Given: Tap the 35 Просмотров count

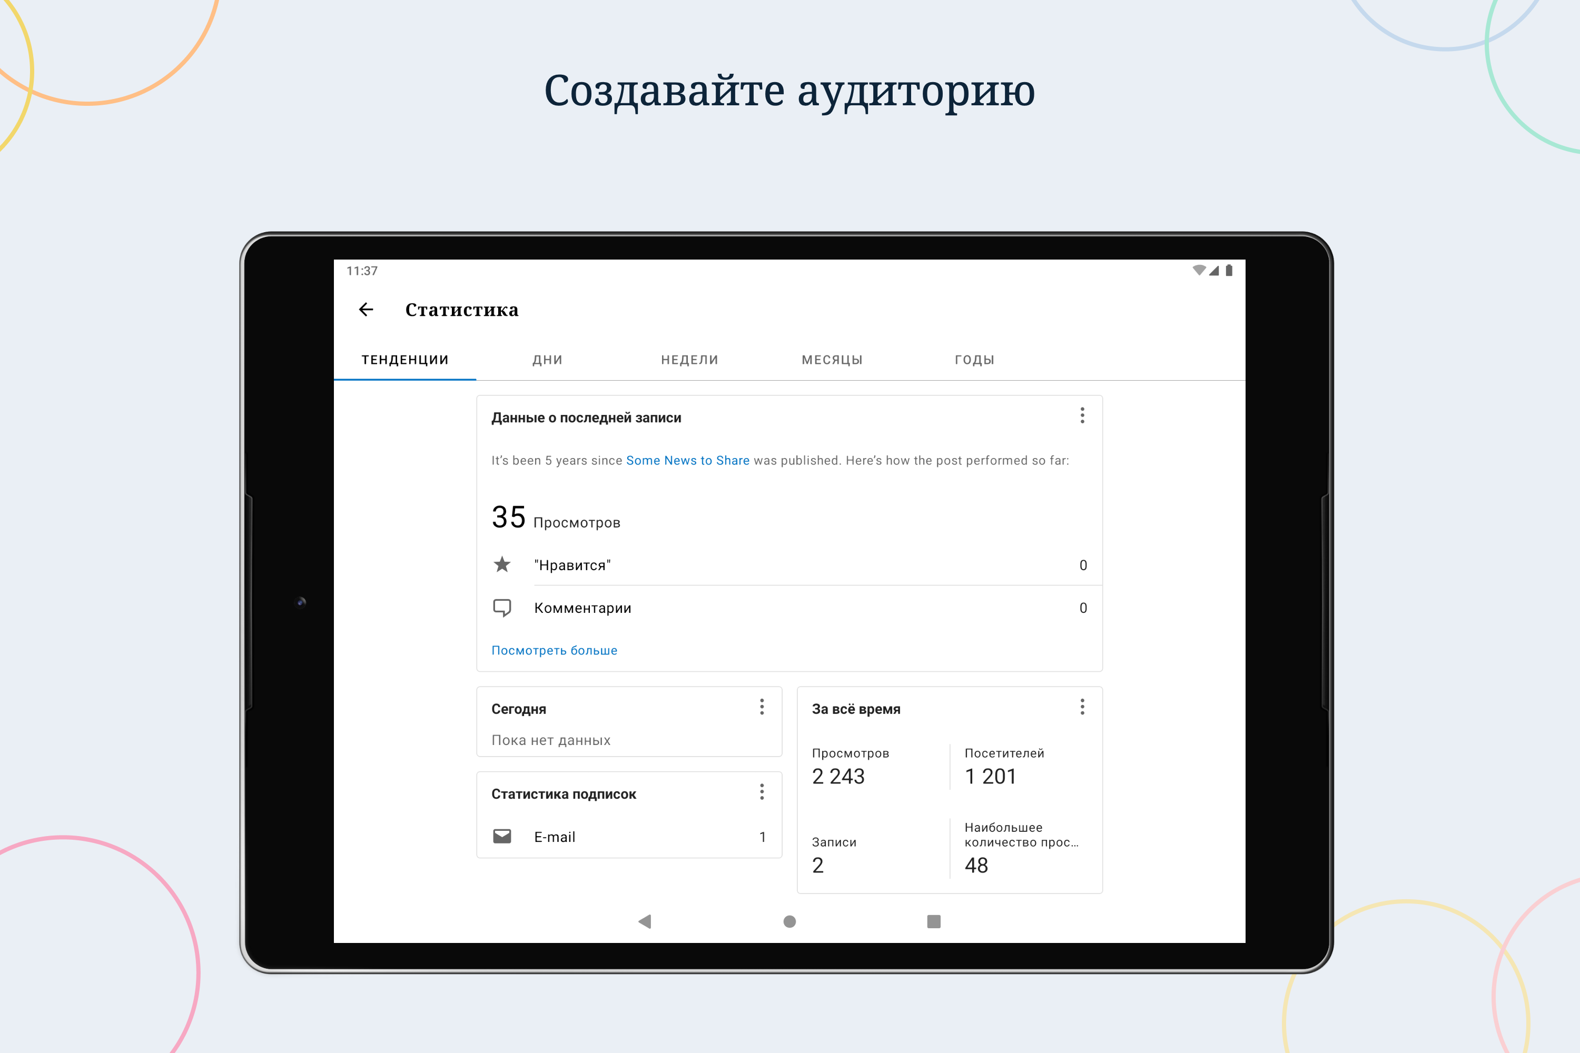Looking at the screenshot, I should [556, 518].
